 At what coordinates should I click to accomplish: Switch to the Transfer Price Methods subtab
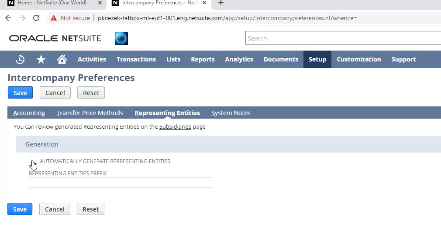(90, 113)
